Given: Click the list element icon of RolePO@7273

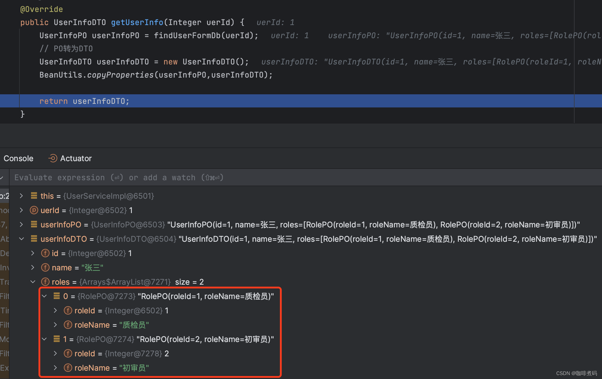Looking at the screenshot, I should click(57, 296).
